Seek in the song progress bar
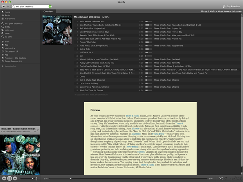Image resolution: width=243 pixels, height=182 pixels. 128,178
